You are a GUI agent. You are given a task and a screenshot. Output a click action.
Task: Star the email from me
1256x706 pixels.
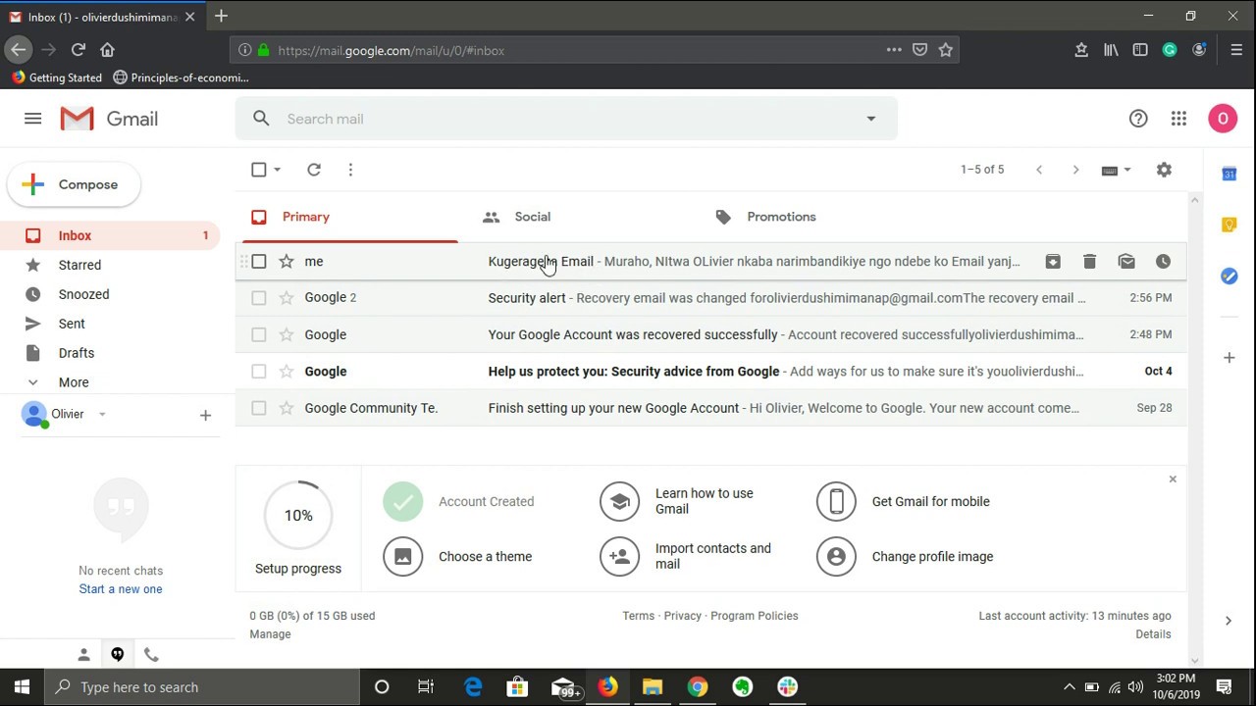tap(287, 262)
